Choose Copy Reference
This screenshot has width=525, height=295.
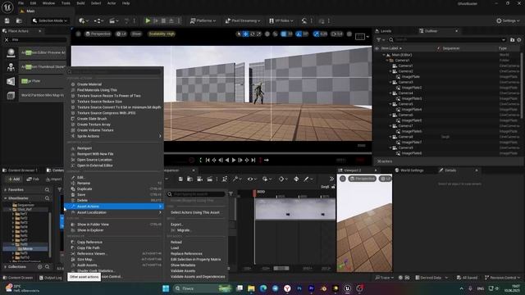point(89,243)
